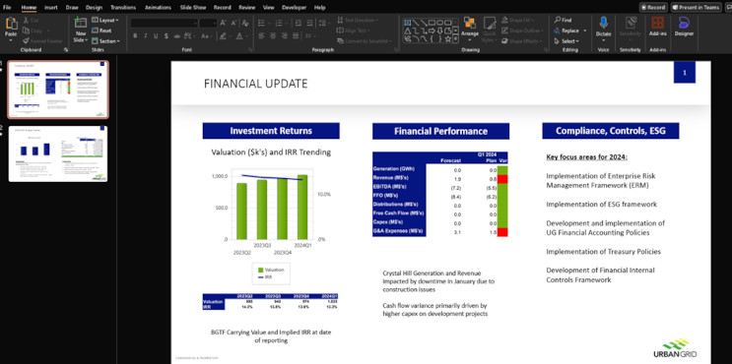Open the Change Case (Aa) dropdown

[x=206, y=35]
